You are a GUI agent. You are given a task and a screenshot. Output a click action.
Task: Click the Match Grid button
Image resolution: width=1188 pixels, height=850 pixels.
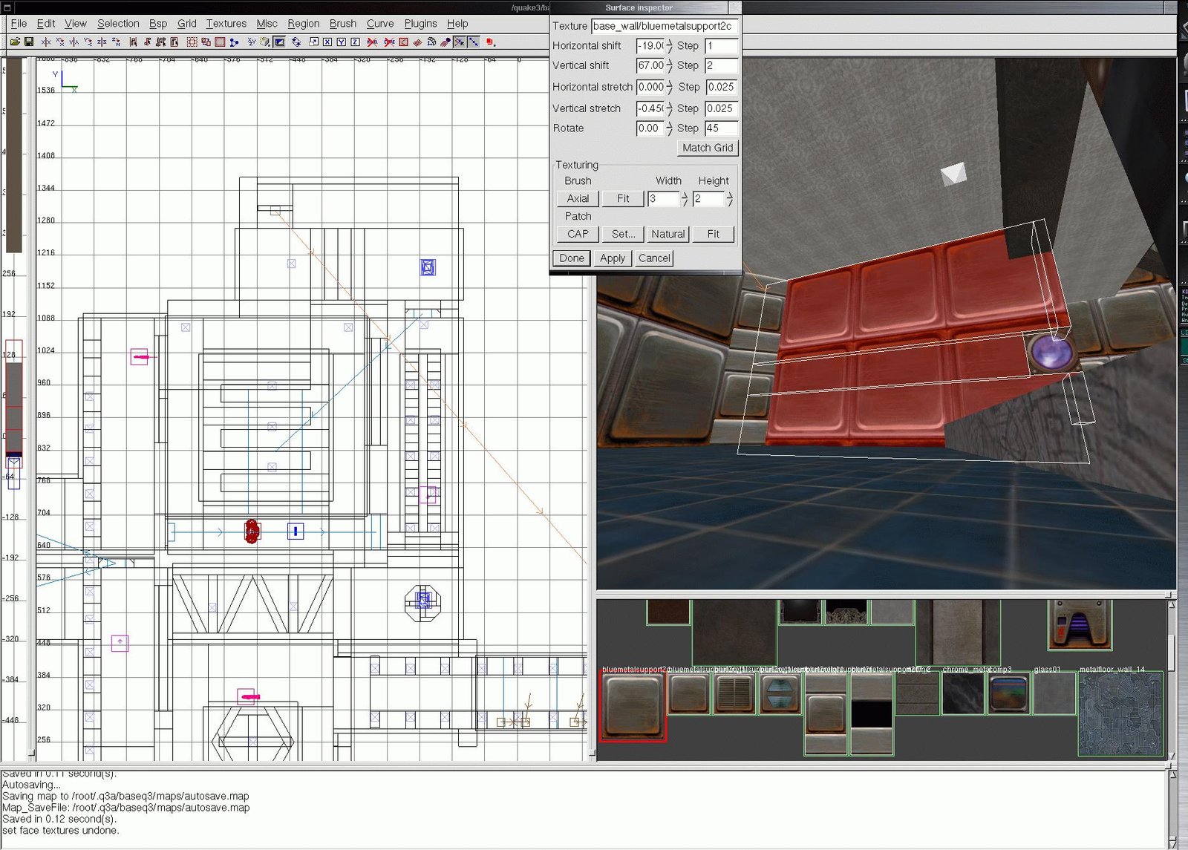click(x=708, y=148)
